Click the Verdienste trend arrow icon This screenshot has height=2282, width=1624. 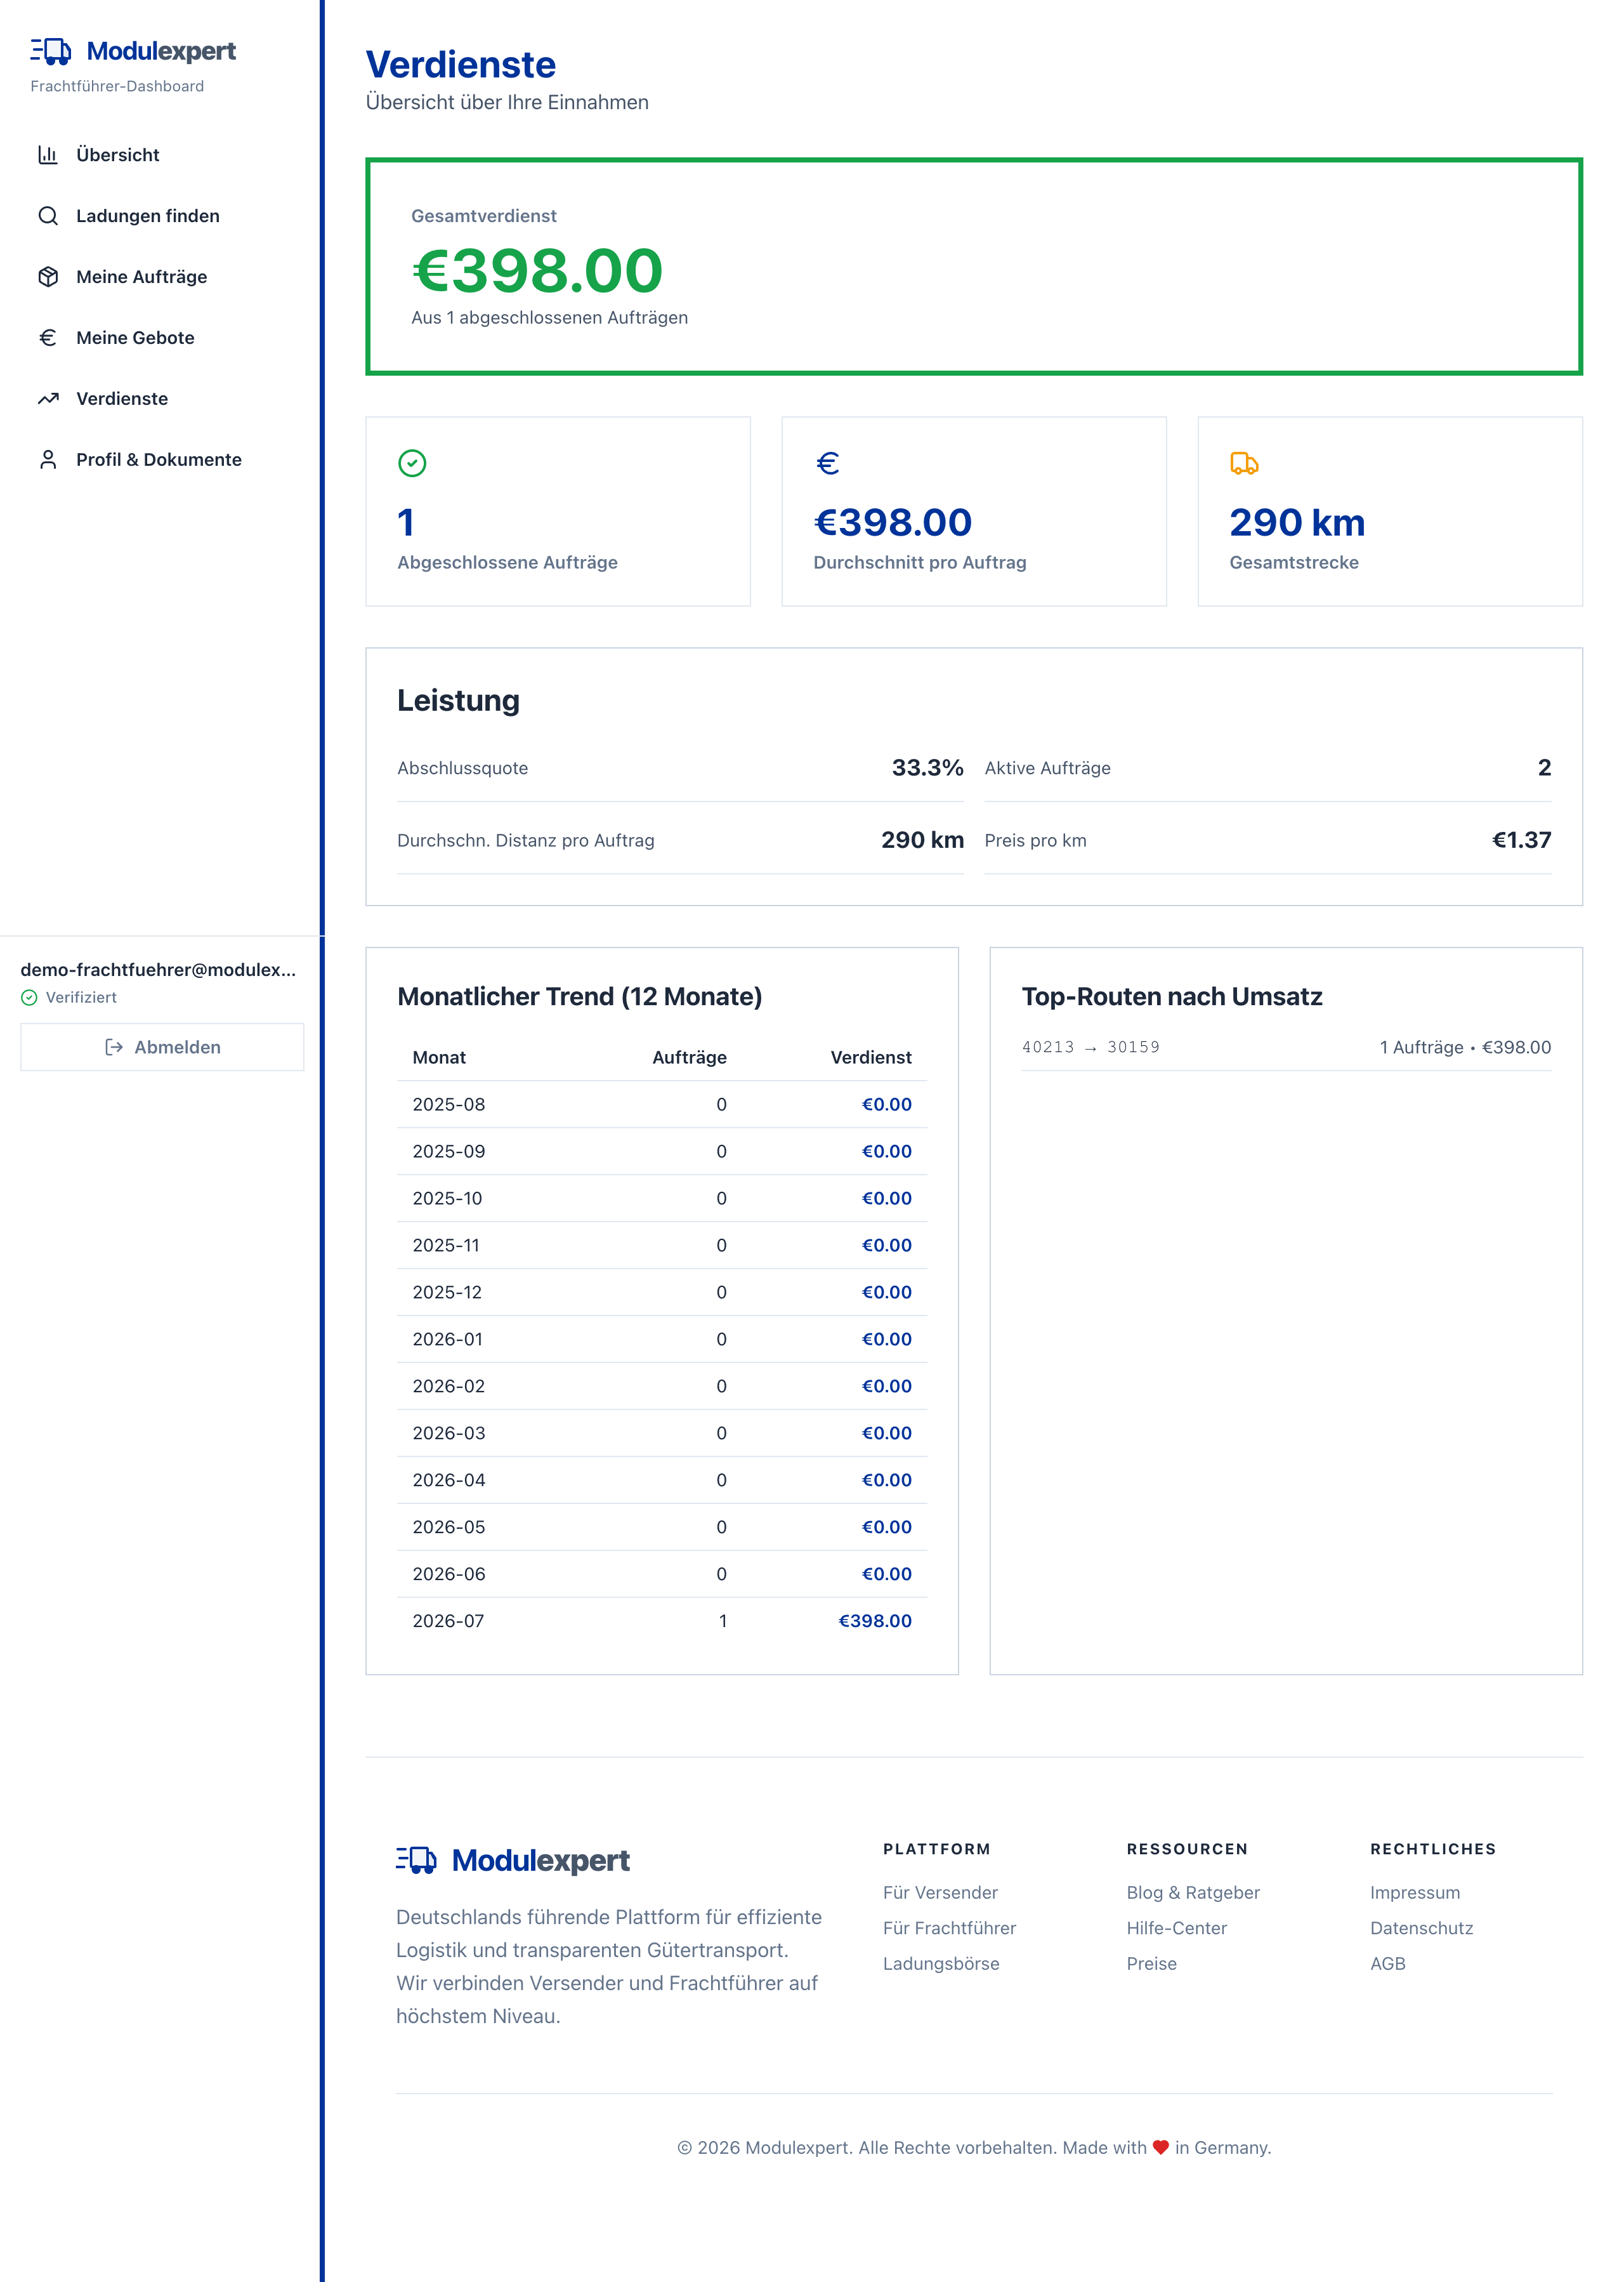48,399
